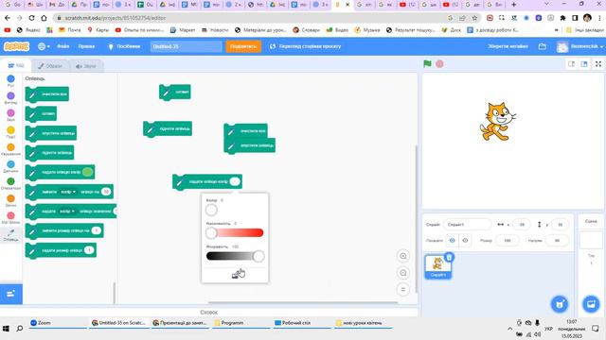Click the project title field Untitled-35

point(186,46)
